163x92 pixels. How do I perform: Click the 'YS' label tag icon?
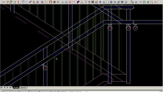(58, 2)
